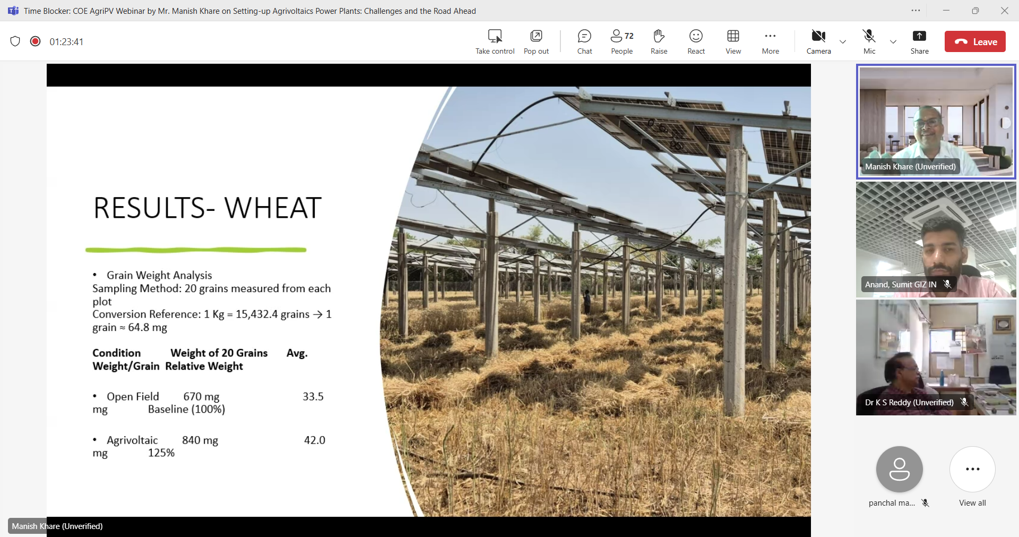The height and width of the screenshot is (537, 1019).
Task: Turn on the Camera
Action: (x=818, y=41)
